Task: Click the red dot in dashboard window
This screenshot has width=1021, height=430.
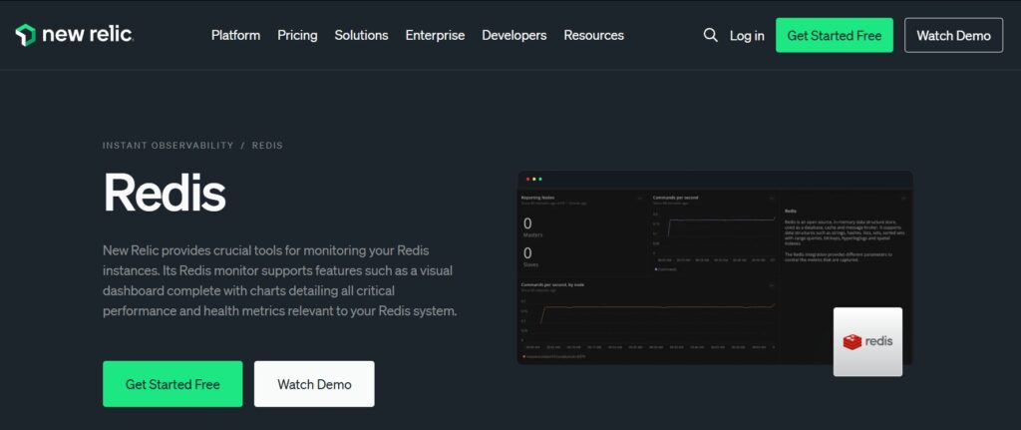Action: (x=527, y=179)
